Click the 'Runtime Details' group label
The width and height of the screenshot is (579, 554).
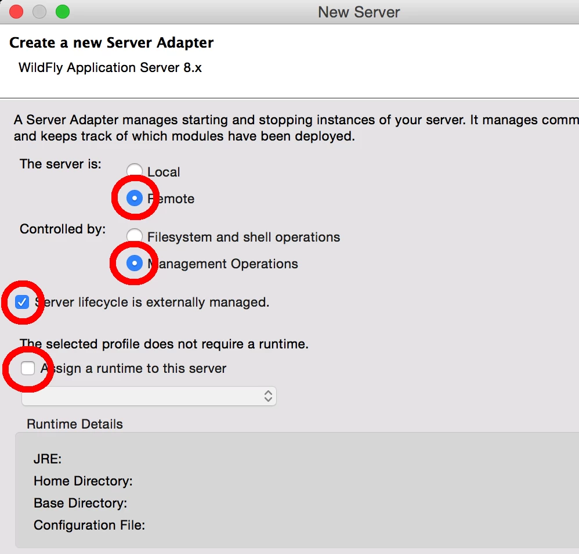point(75,424)
